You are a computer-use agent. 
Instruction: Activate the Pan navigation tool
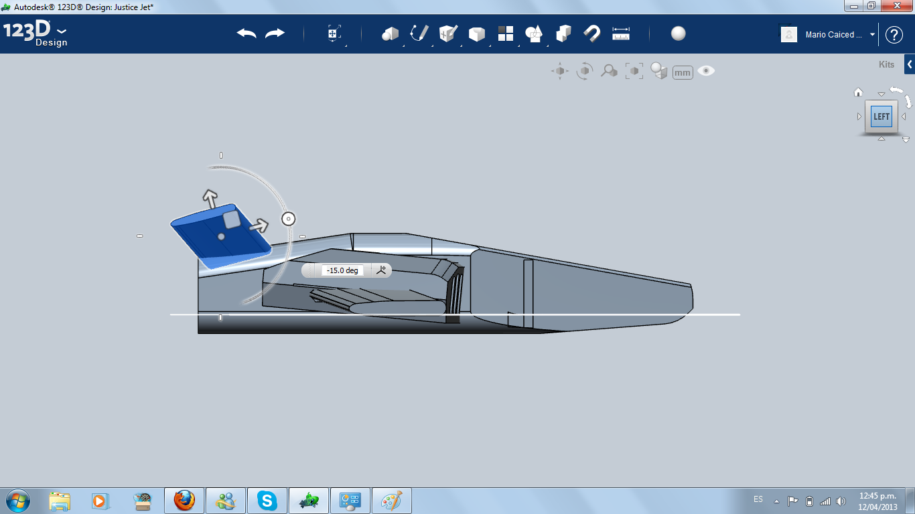click(560, 71)
